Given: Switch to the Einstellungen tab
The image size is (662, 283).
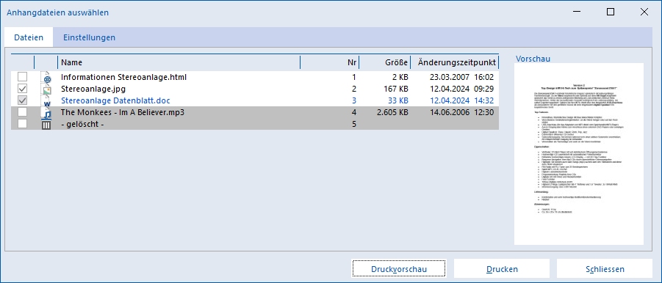Looking at the screenshot, I should 89,37.
